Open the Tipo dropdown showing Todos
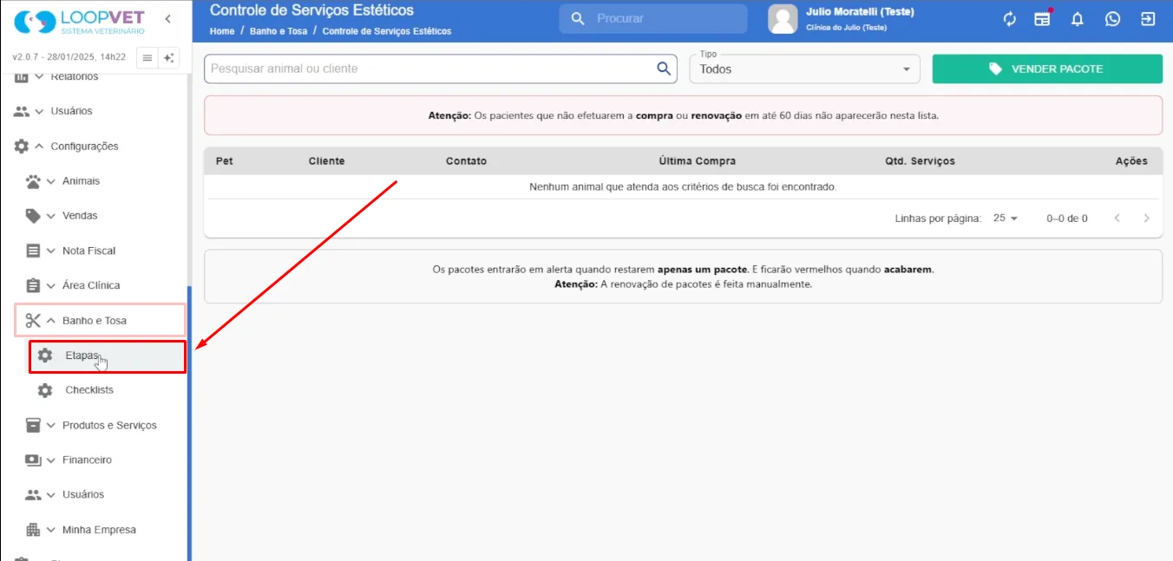Screen dimensions: 1173x561 804,68
